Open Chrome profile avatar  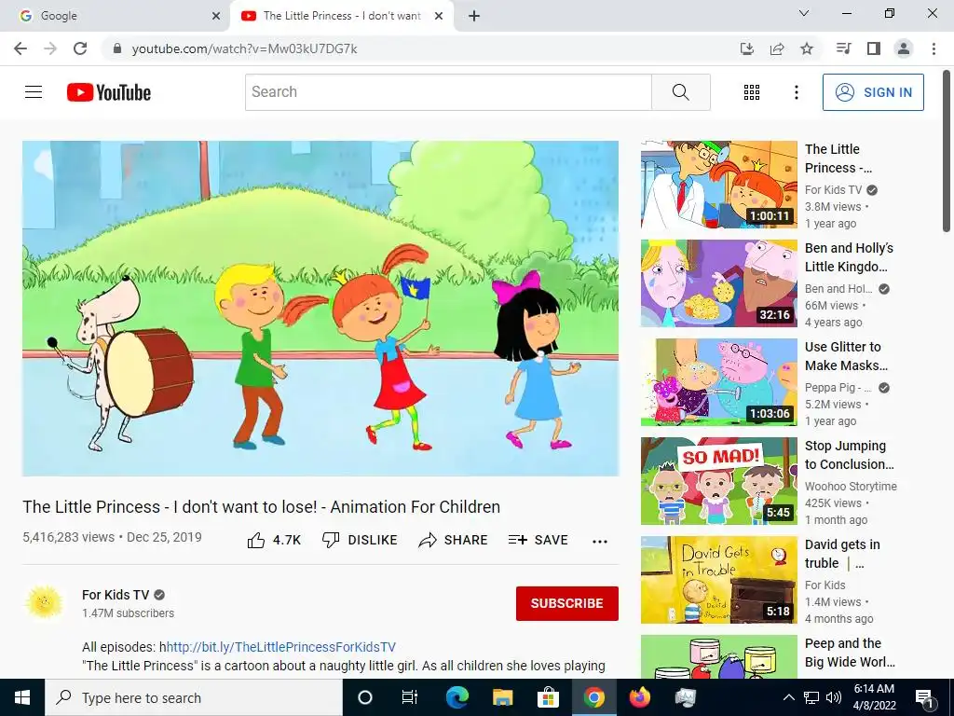tap(904, 48)
